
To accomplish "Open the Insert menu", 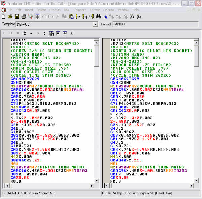I will point(29,10).
